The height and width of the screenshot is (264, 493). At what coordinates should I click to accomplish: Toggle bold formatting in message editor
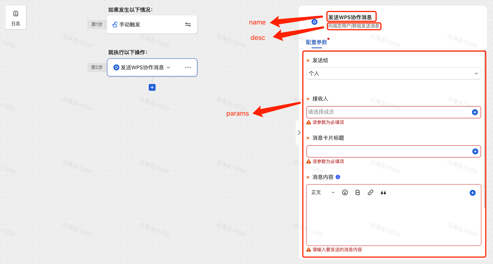point(358,192)
